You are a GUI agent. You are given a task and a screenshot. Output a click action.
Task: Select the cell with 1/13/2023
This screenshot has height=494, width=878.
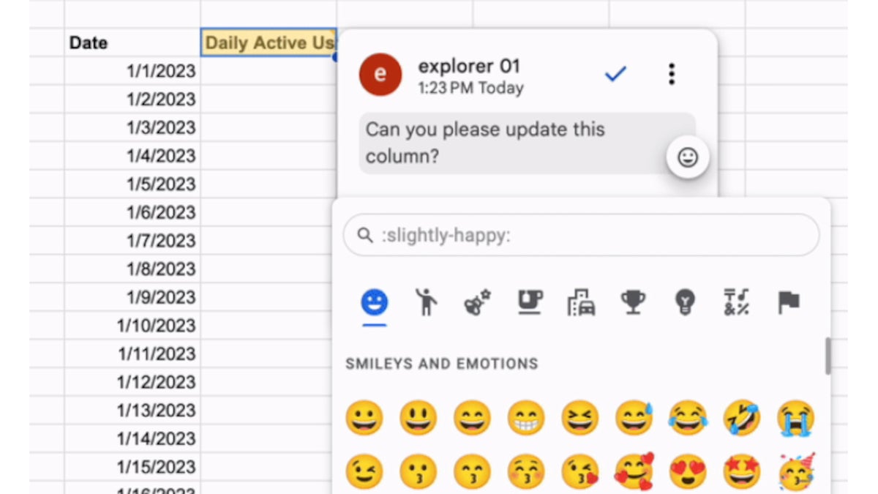click(132, 411)
